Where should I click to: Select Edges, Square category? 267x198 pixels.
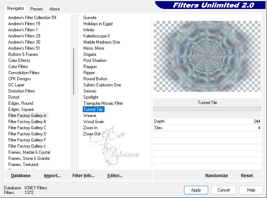click(x=21, y=109)
